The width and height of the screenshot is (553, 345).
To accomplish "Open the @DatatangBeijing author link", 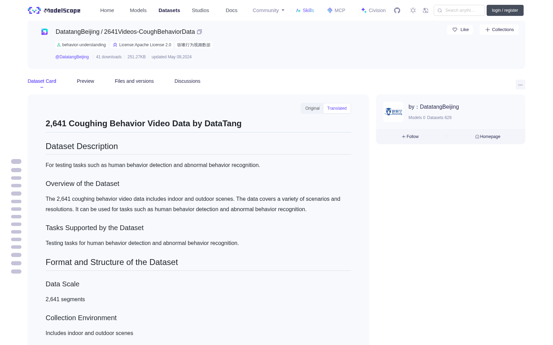I will pyautogui.click(x=72, y=57).
